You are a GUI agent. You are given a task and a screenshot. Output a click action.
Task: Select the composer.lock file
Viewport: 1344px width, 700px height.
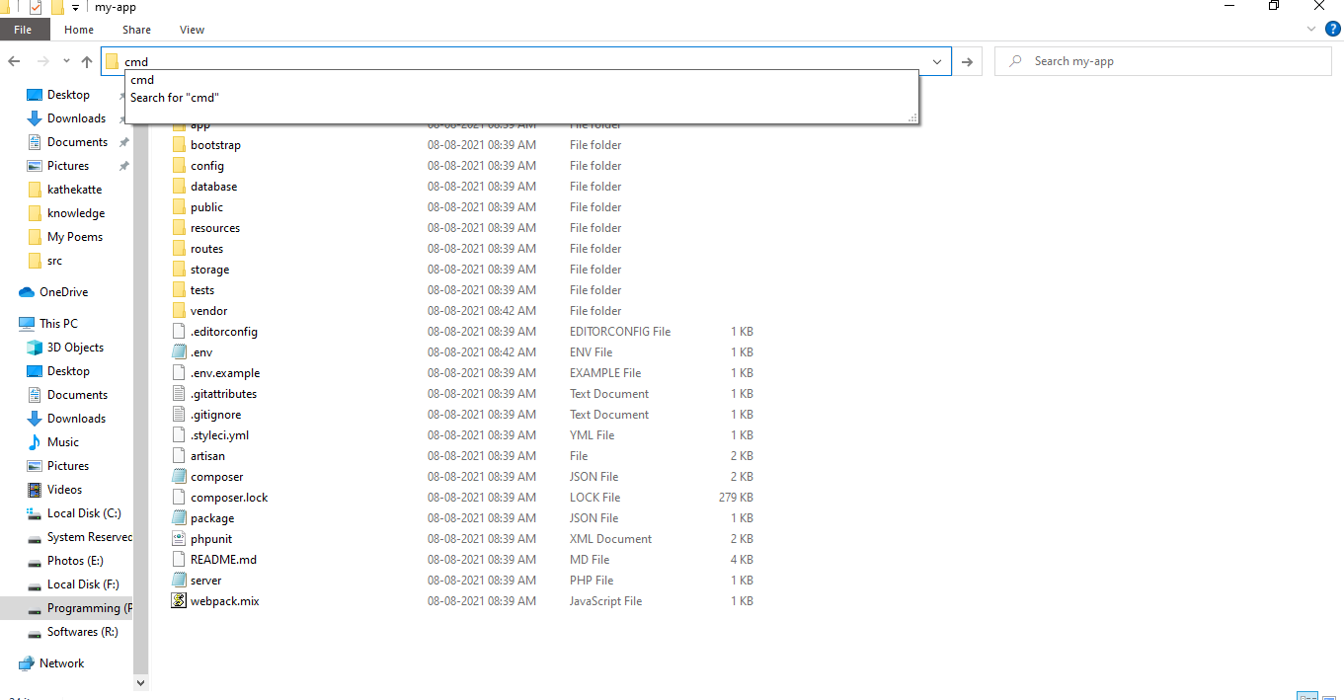[x=229, y=498]
